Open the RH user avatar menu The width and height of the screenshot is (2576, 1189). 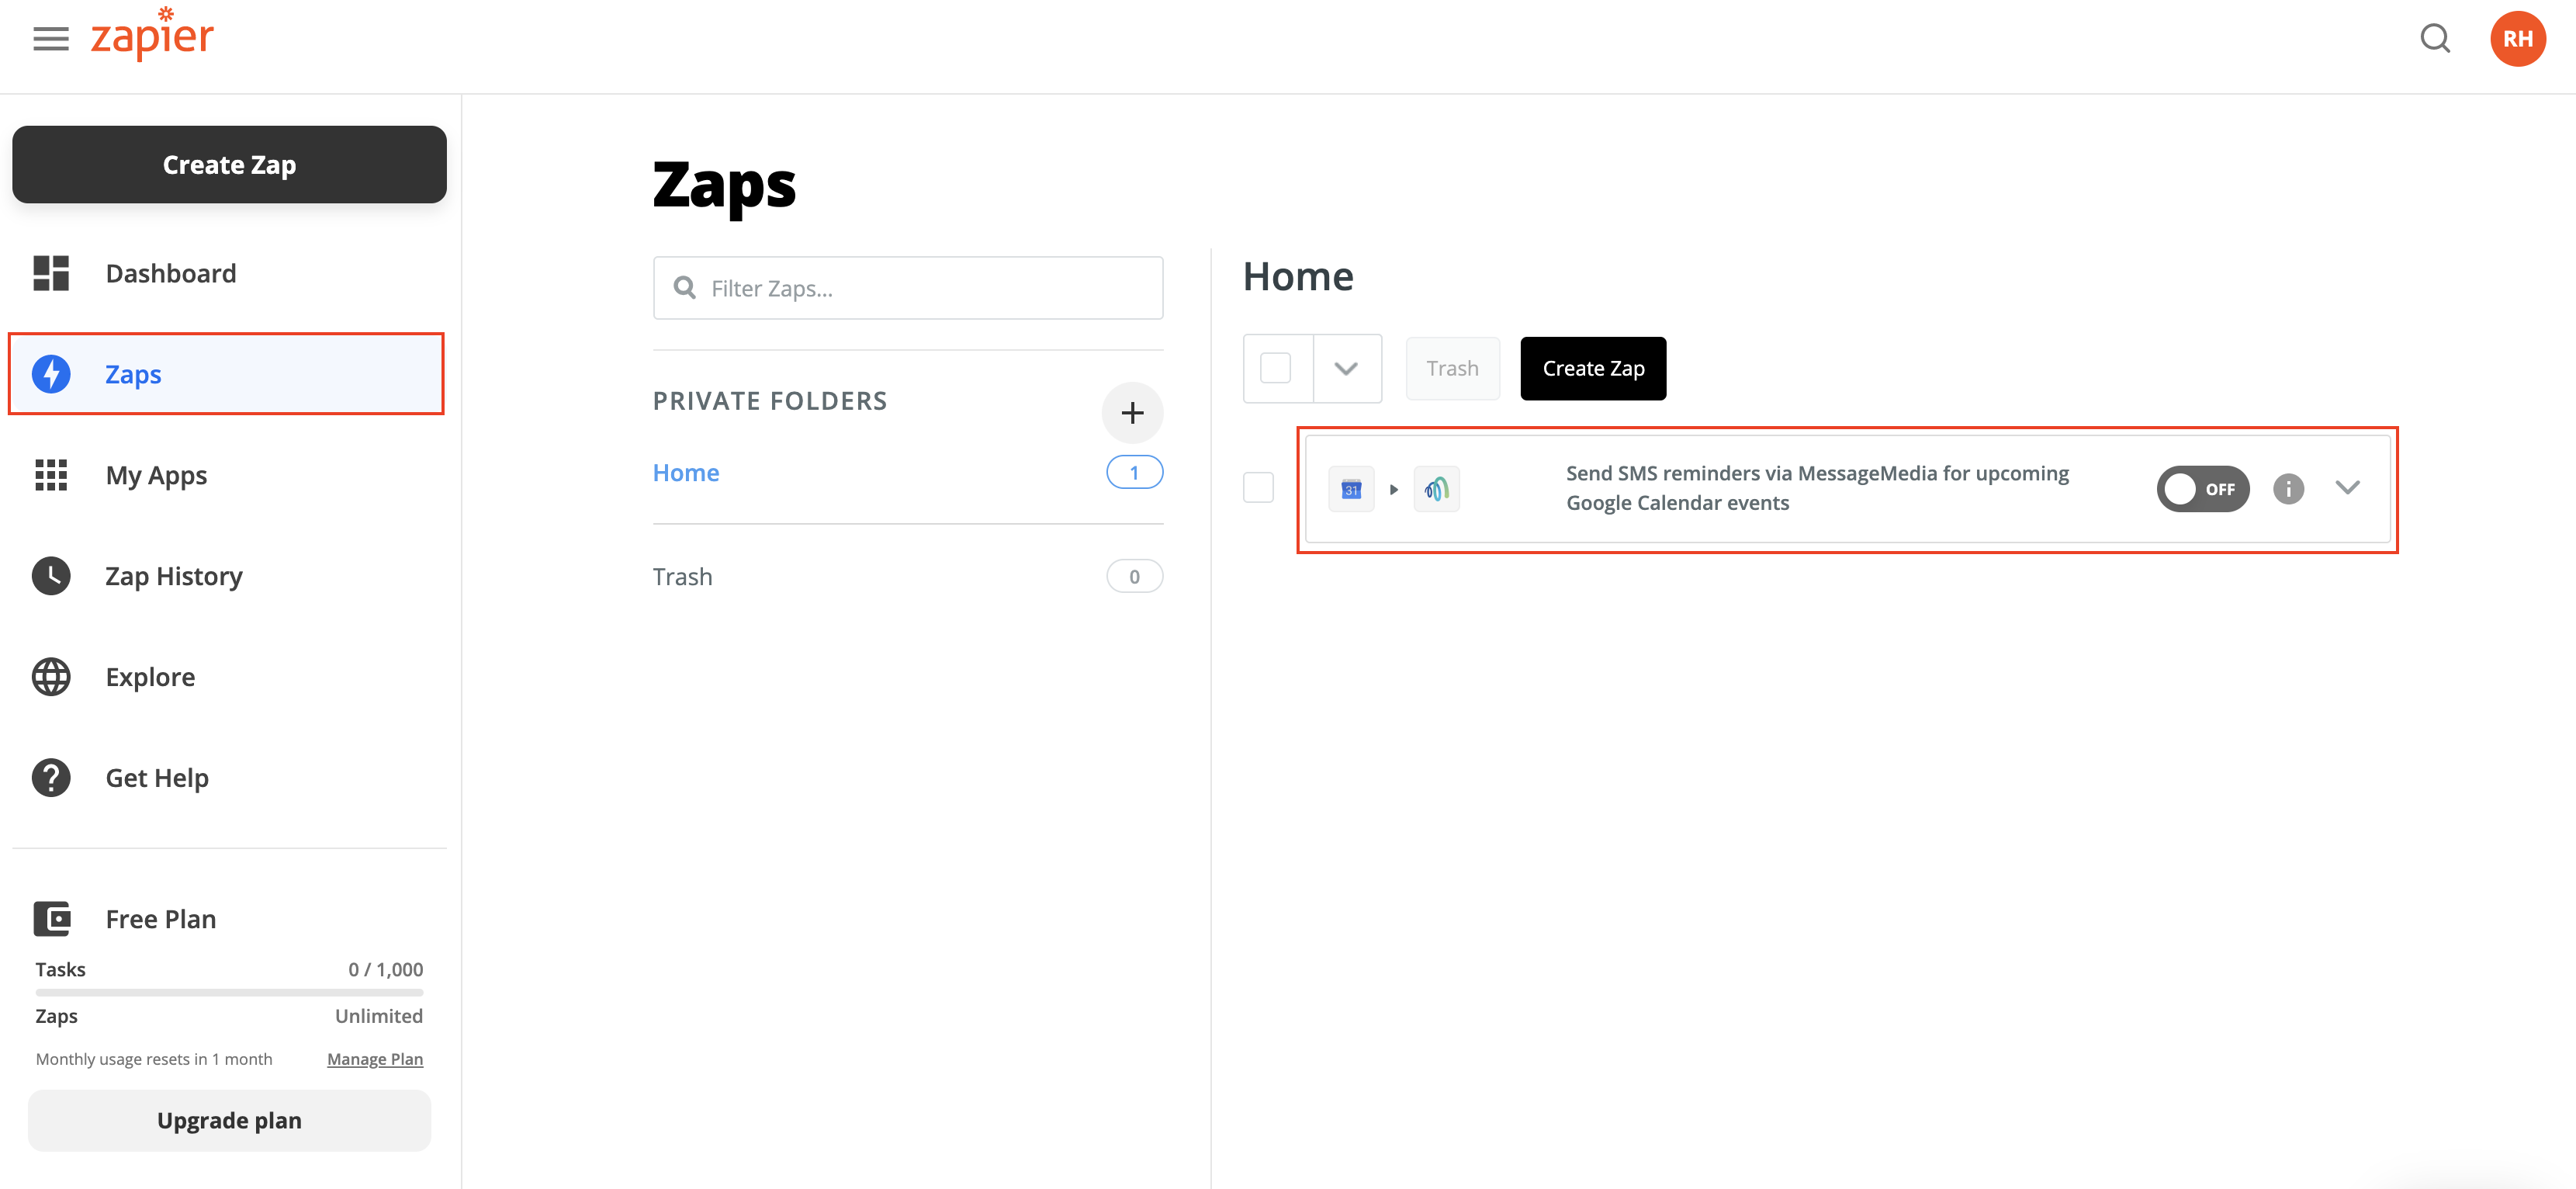point(2517,39)
